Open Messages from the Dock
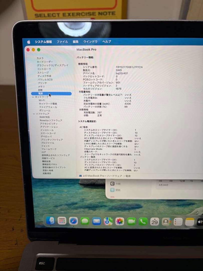Image resolution: width=203 pixels, height=271 pixels. pos(85,221)
